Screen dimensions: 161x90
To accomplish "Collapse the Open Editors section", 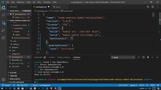I will (19, 11).
